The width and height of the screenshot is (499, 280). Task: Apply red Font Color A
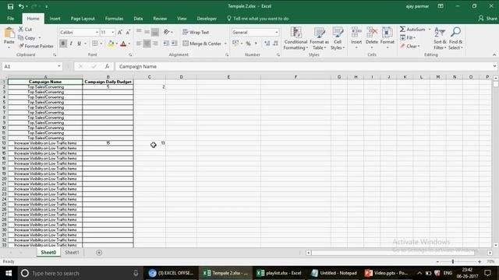pyautogui.click(x=123, y=44)
